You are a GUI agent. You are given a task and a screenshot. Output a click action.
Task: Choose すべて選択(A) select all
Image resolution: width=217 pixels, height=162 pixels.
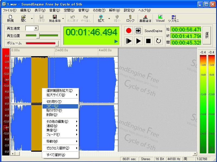60,155
